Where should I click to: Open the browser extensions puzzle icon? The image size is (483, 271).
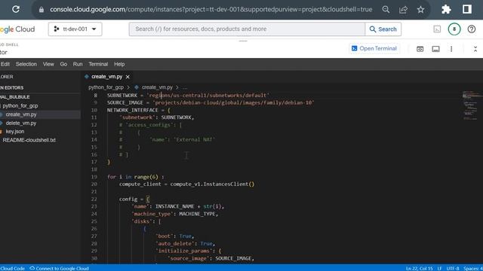446,10
